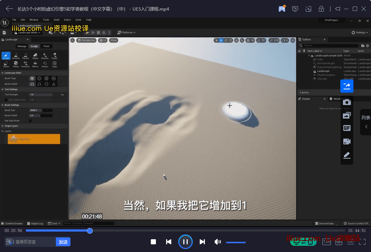
Task: Take a screenshot with the camera icon
Action: pos(347,102)
